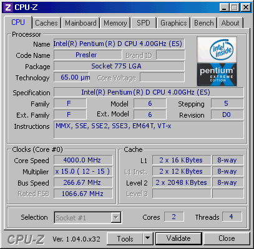Viewport: 254px width, 249px height.
Task: Click the Multiplier value x 15.0
Action: (83, 171)
